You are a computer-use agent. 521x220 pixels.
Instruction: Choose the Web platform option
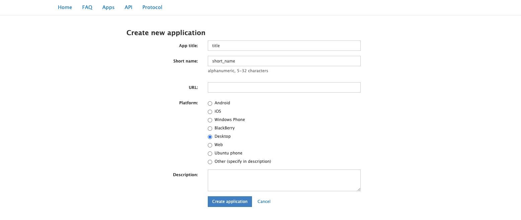[210, 145]
